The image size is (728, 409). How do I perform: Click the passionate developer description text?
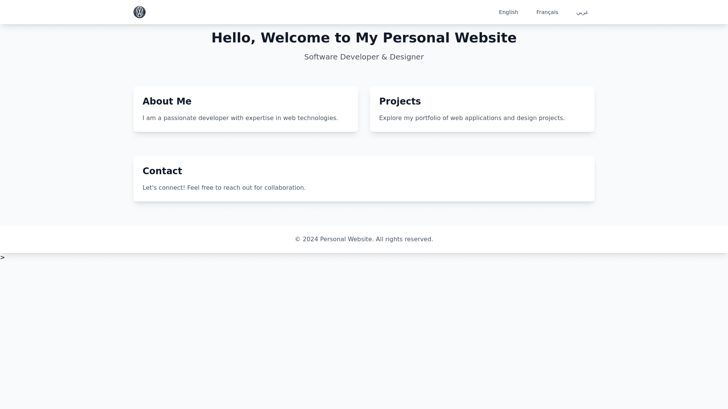(240, 118)
